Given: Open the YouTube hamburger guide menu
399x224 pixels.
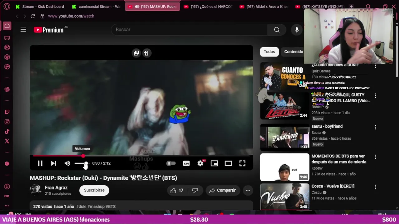Looking at the screenshot, I should (x=23, y=30).
